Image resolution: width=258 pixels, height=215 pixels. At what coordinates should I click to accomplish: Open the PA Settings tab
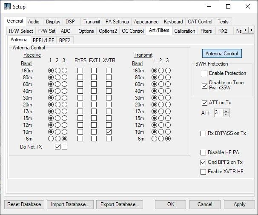coord(117,22)
